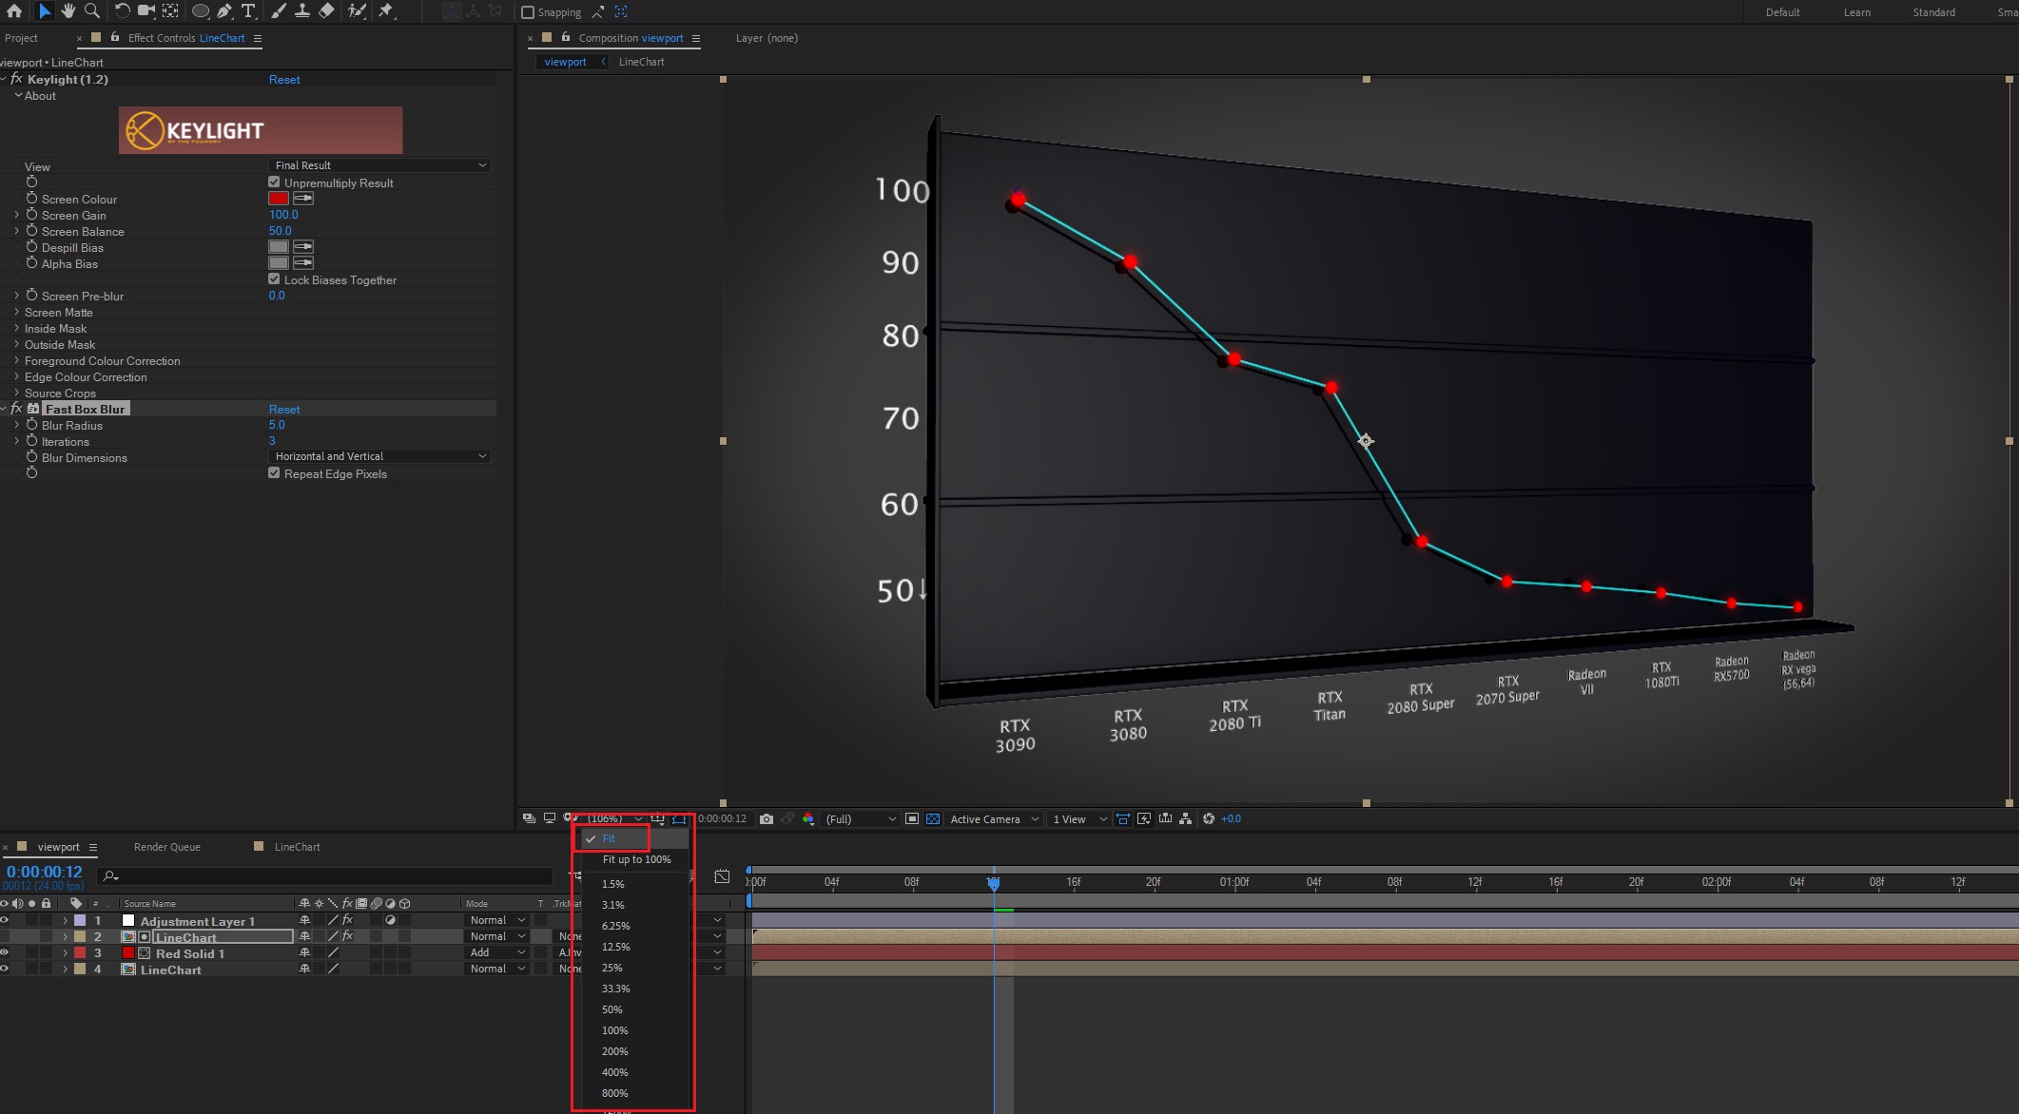Select the Selection arrow tool
Viewport: 2019px width, 1114px height.
pos(44,11)
